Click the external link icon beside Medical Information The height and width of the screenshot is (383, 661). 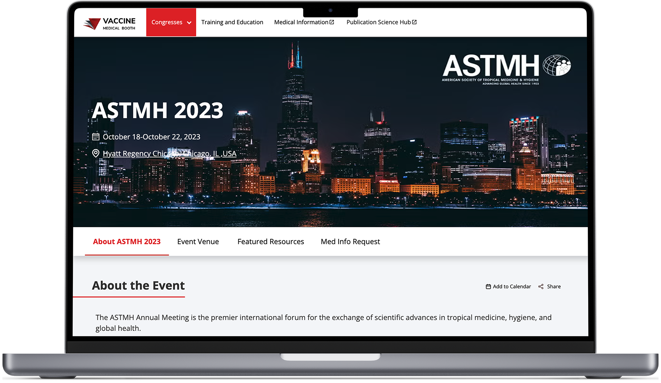coord(332,22)
